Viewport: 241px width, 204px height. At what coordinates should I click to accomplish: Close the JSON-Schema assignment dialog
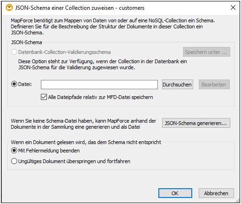click(233, 7)
